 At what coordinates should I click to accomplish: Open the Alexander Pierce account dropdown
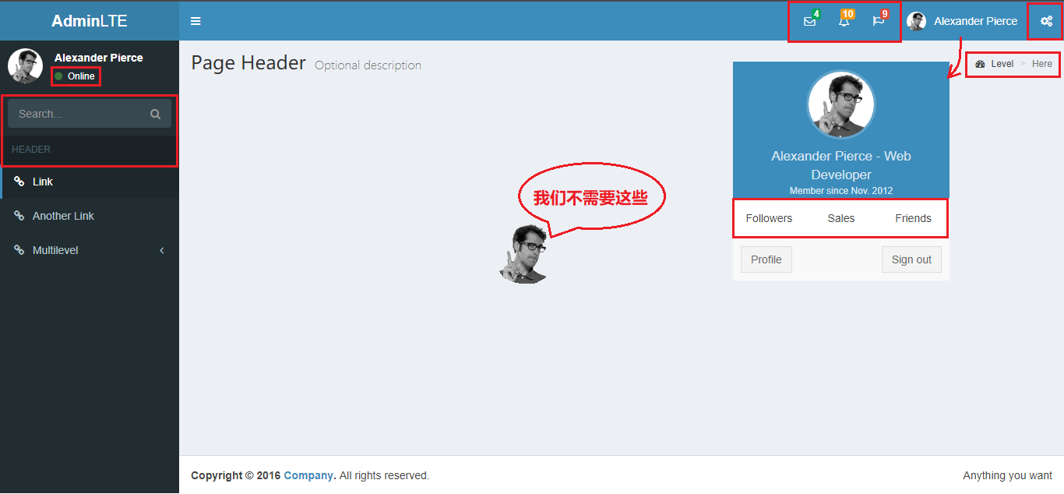964,21
